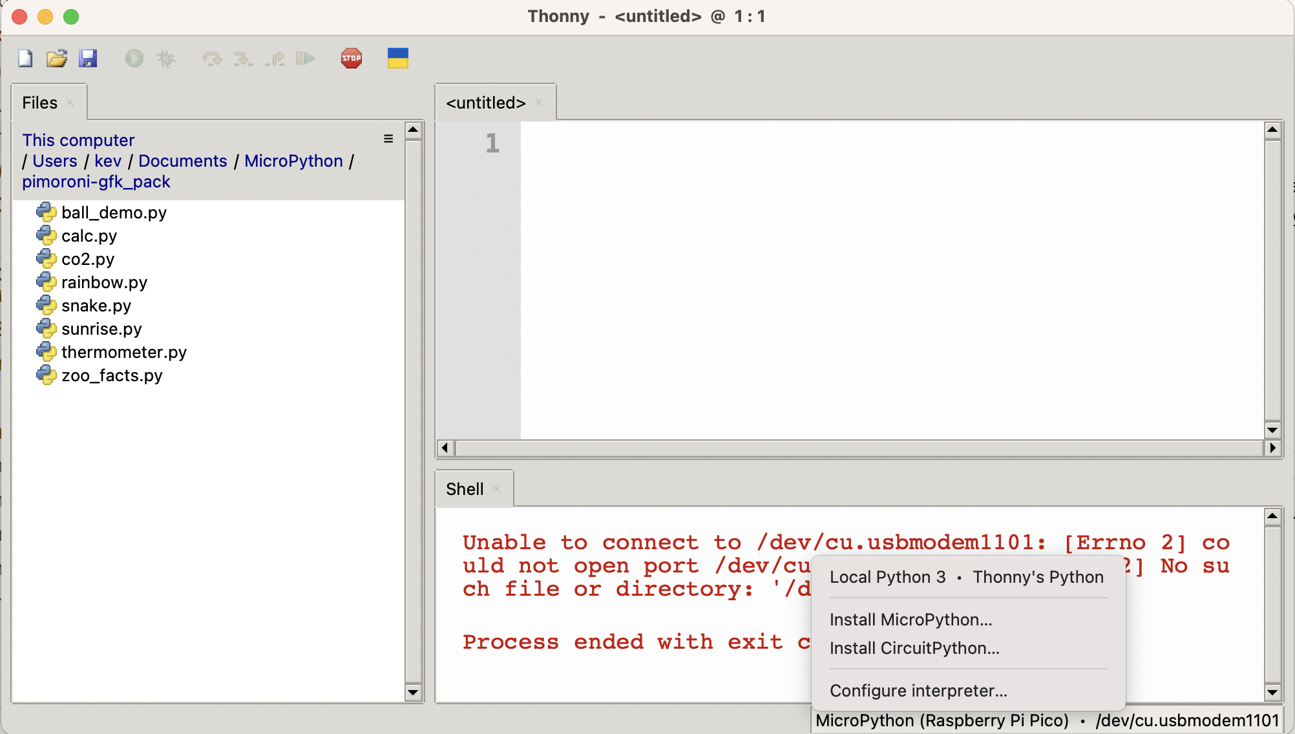Click the editor vertical scroll up arrow

pos(1272,131)
